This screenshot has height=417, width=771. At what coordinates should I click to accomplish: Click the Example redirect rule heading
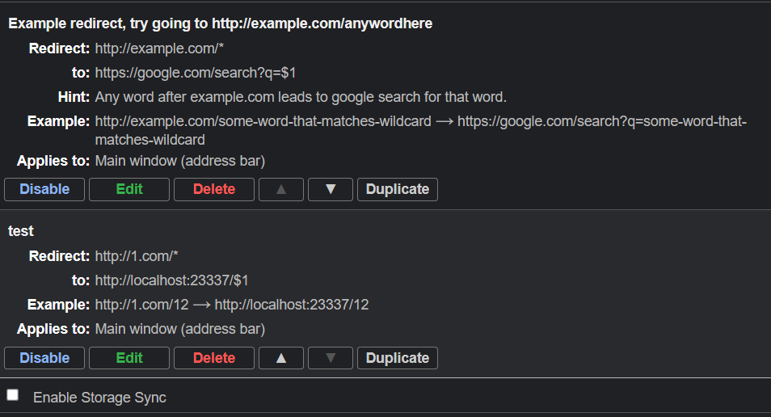coord(220,23)
